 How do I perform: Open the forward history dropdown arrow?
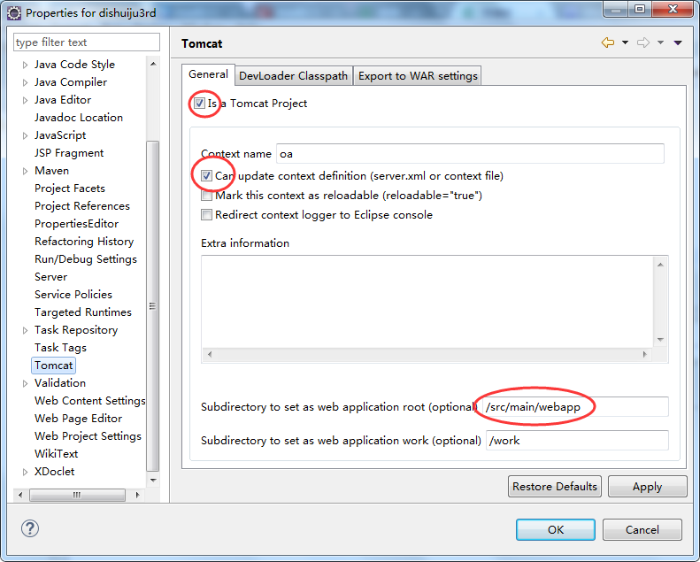tap(660, 42)
